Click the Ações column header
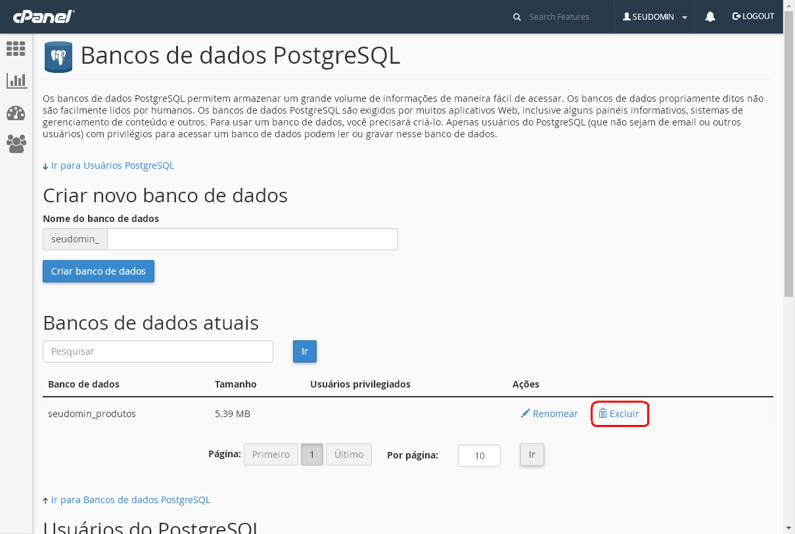The image size is (795, 534). [x=526, y=384]
